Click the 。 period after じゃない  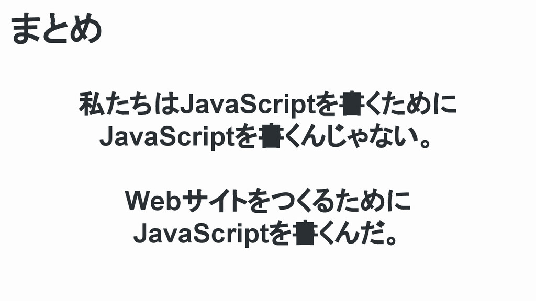coord(425,143)
